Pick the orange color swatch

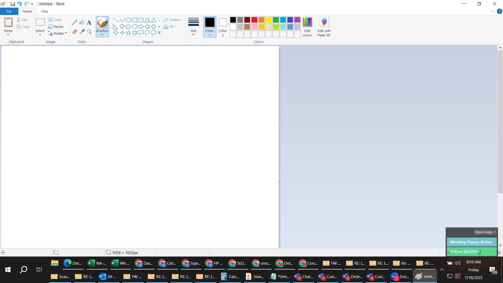tap(261, 20)
